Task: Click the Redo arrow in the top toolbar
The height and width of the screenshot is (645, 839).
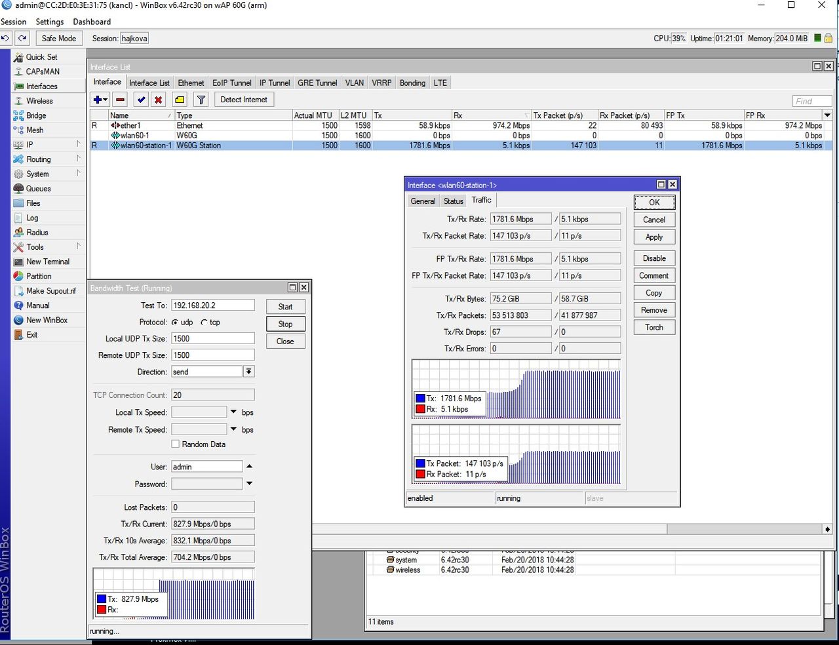Action: coord(22,38)
